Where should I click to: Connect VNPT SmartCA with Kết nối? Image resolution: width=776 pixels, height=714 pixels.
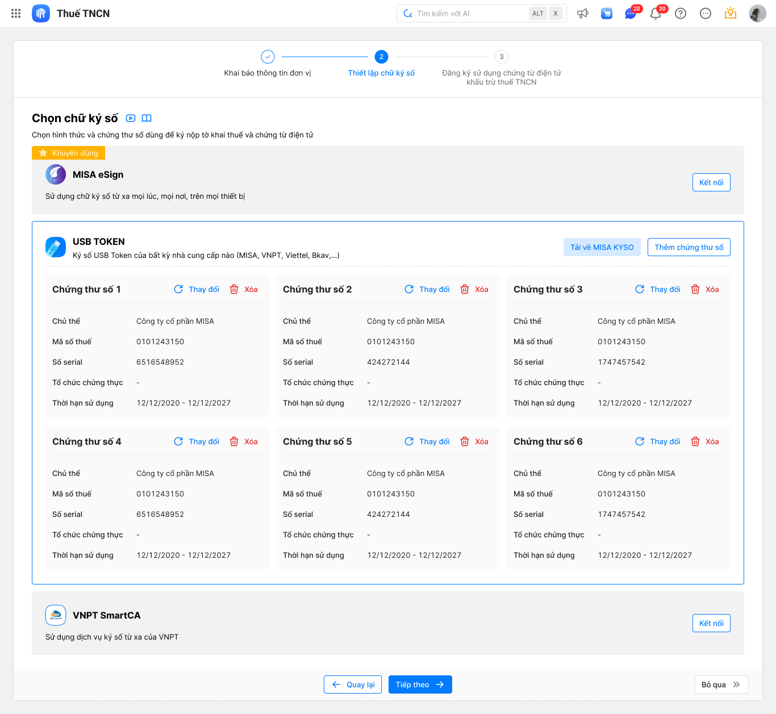click(711, 623)
